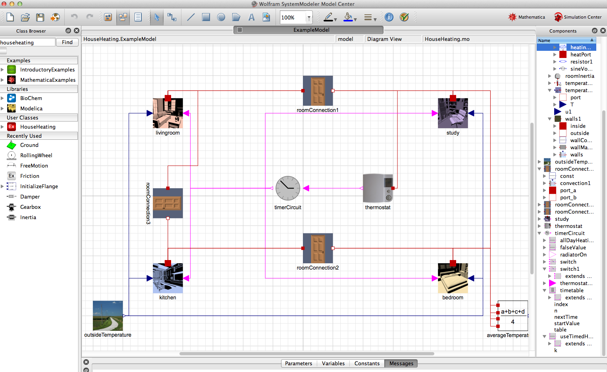Expand the Modelica library

coord(2,108)
